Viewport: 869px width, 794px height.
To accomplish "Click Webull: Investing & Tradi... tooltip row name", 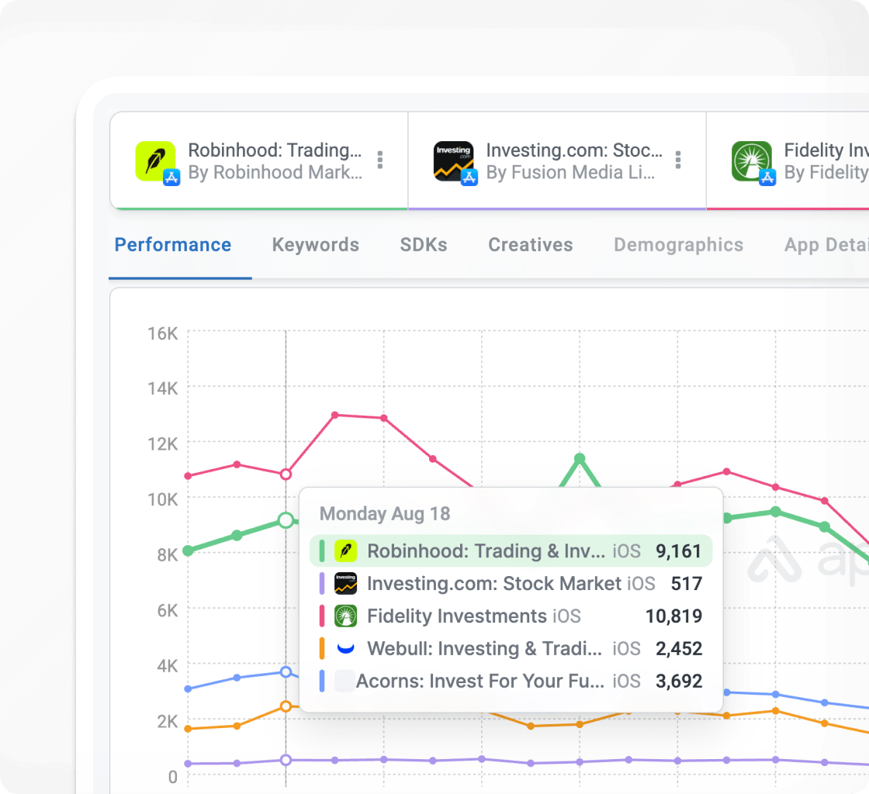I will 484,648.
